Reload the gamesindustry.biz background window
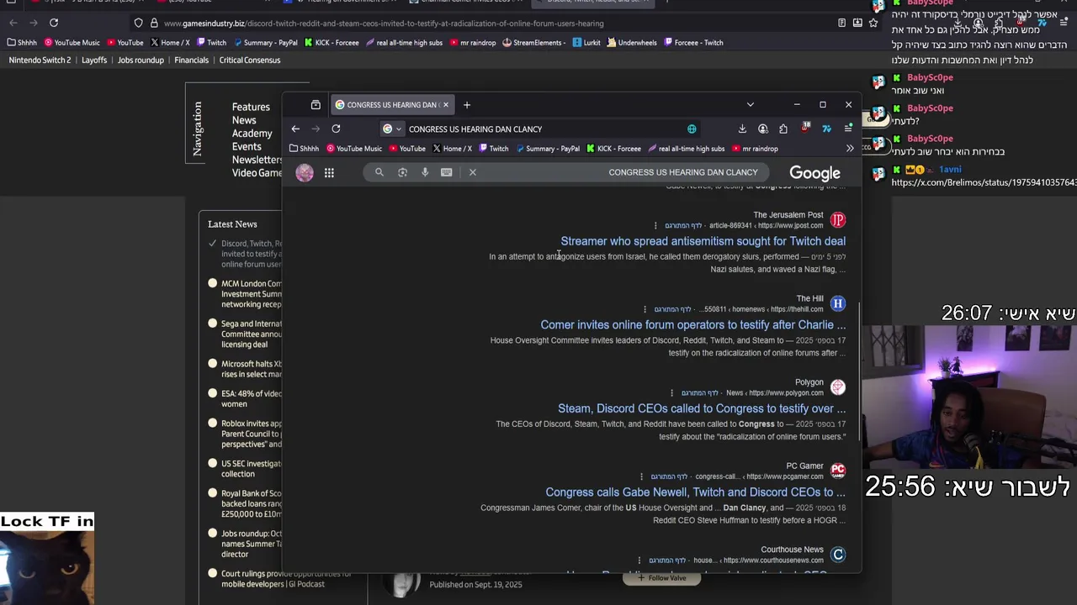This screenshot has width=1077, height=605. (x=54, y=23)
